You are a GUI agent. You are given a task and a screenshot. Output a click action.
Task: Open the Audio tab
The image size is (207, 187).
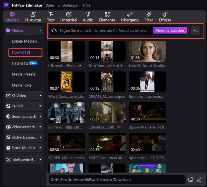88,17
